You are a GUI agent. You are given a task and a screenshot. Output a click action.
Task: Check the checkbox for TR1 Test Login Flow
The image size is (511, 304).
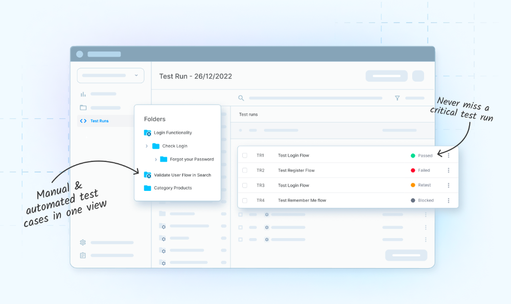pos(245,155)
